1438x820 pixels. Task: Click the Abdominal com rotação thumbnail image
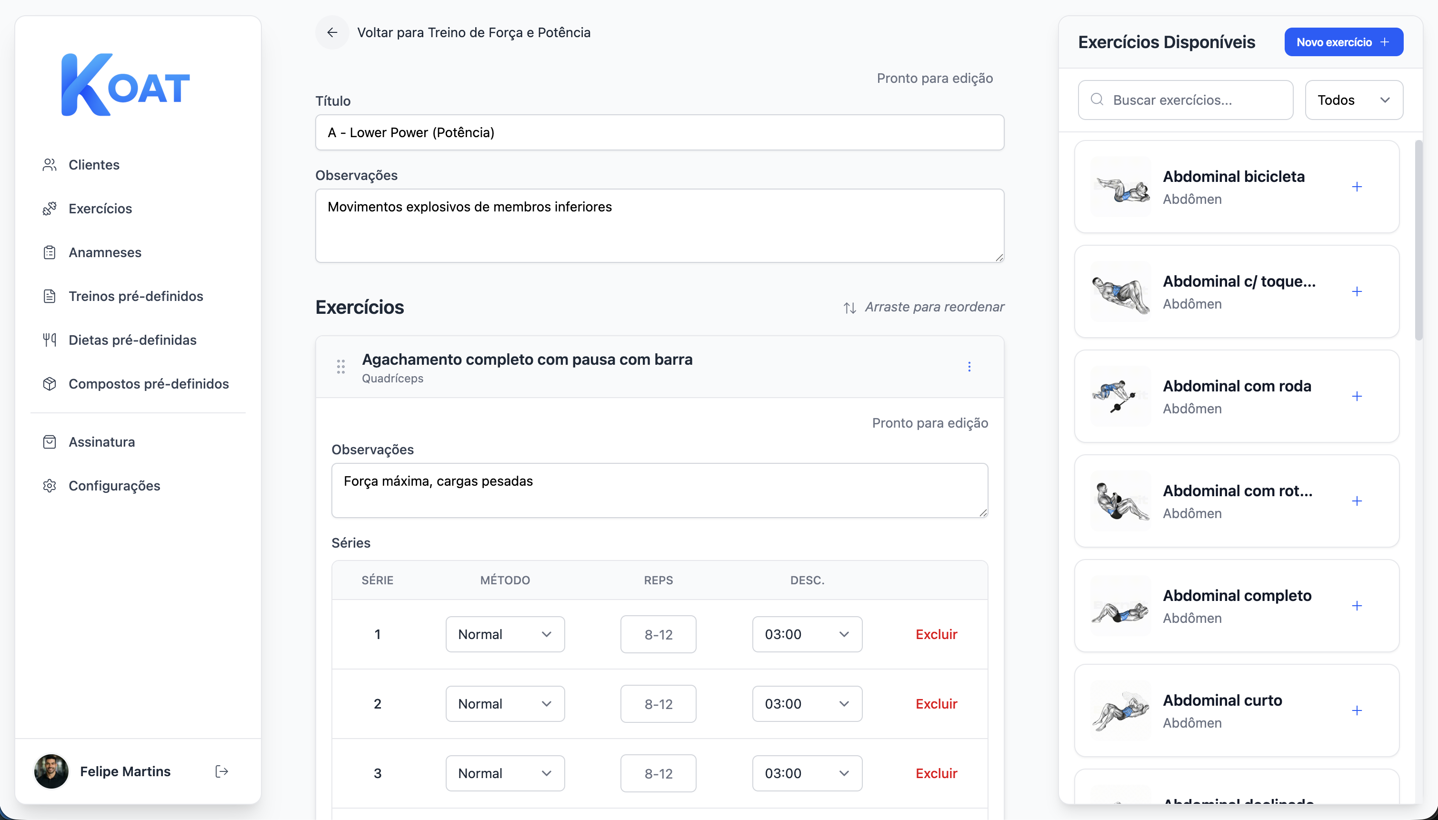point(1120,501)
